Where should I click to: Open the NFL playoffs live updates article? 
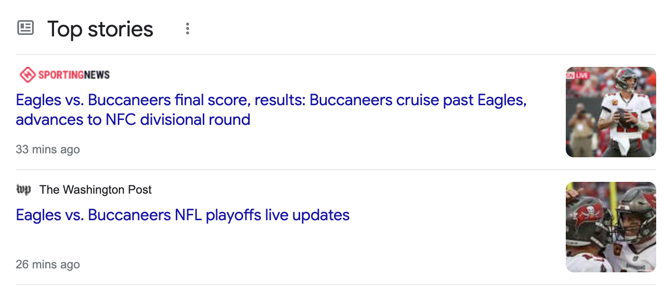tap(182, 215)
